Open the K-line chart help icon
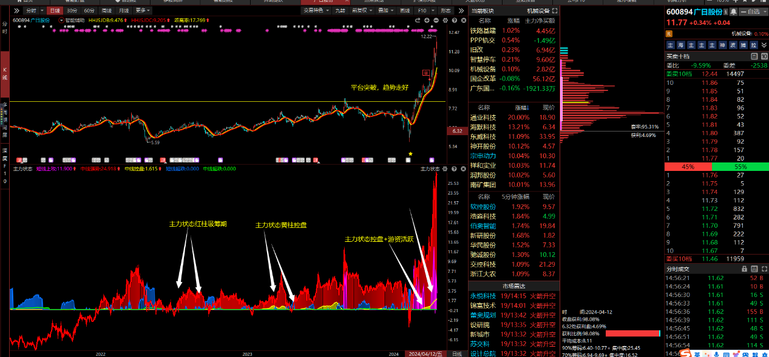The width and height of the screenshot is (769, 357). [454, 20]
